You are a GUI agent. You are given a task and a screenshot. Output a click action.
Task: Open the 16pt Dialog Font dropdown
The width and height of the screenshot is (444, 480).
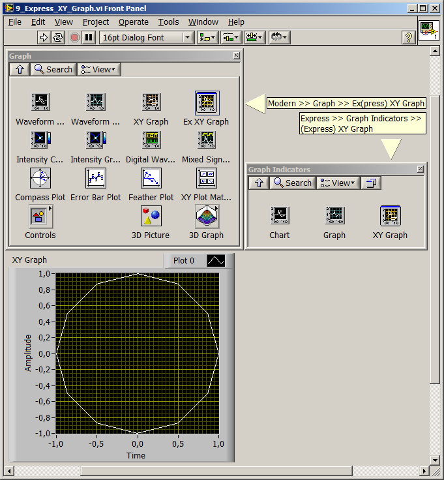click(x=147, y=38)
